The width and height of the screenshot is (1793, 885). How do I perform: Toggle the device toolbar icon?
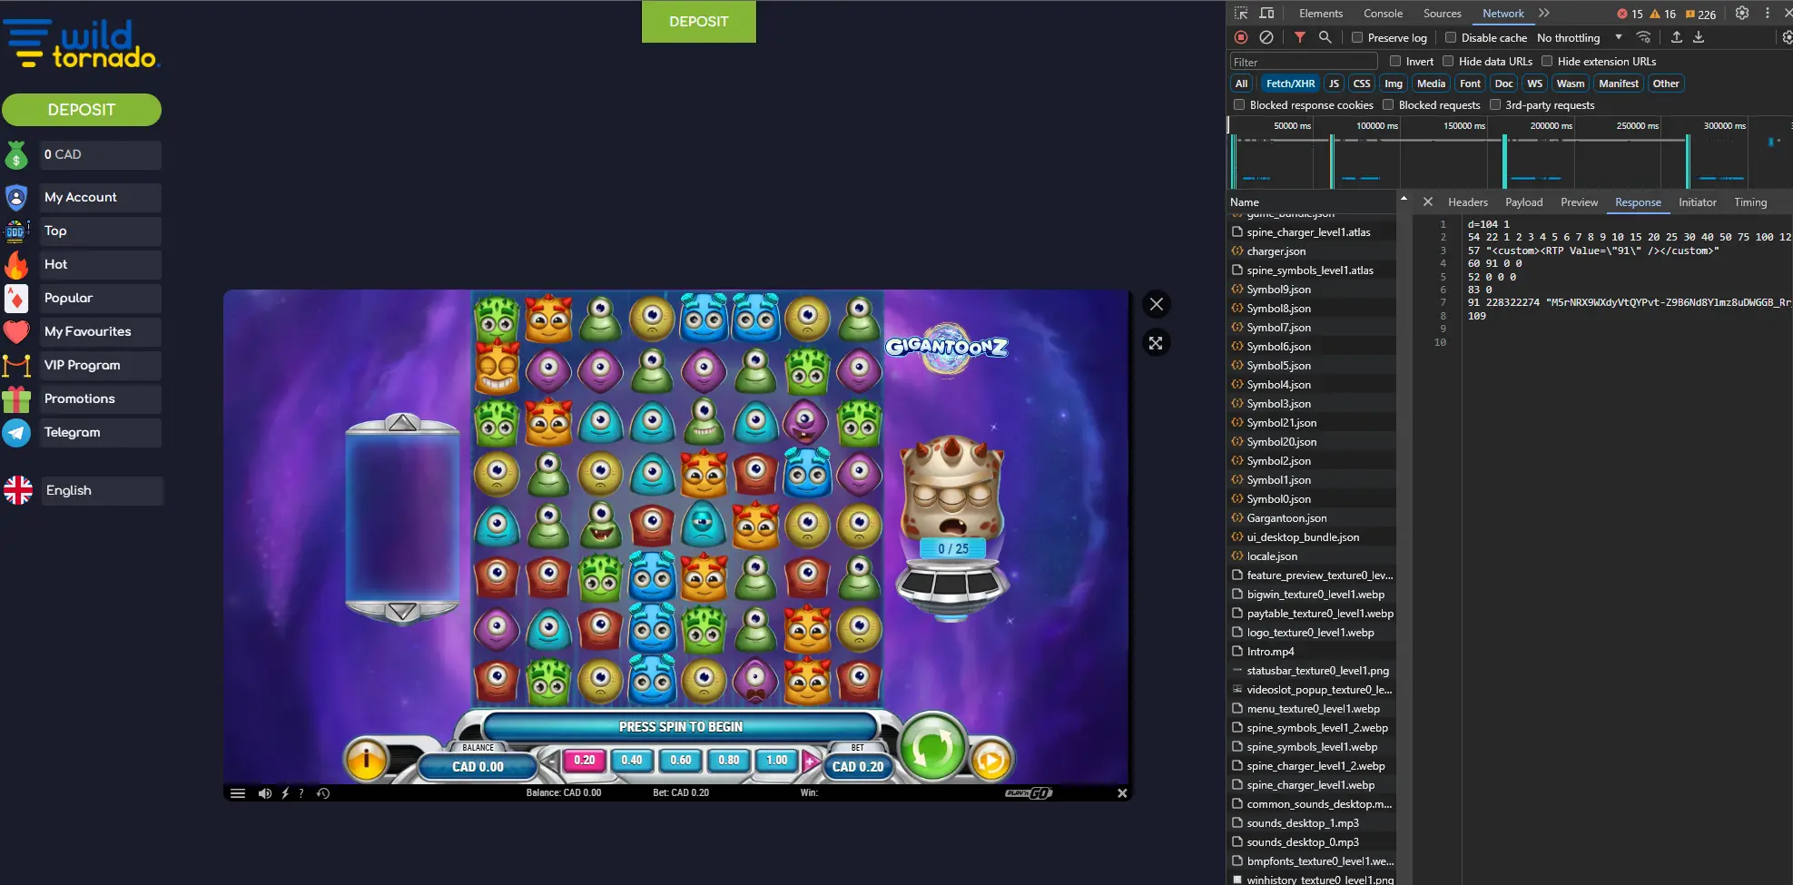1266,13
